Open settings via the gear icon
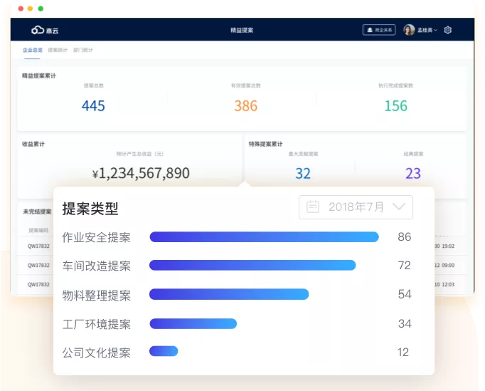Image resolution: width=485 pixels, height=391 pixels. (x=447, y=30)
